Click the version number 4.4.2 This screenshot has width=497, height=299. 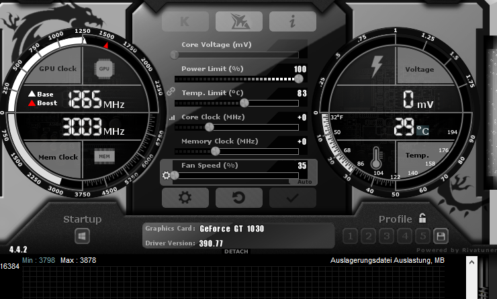click(x=18, y=249)
